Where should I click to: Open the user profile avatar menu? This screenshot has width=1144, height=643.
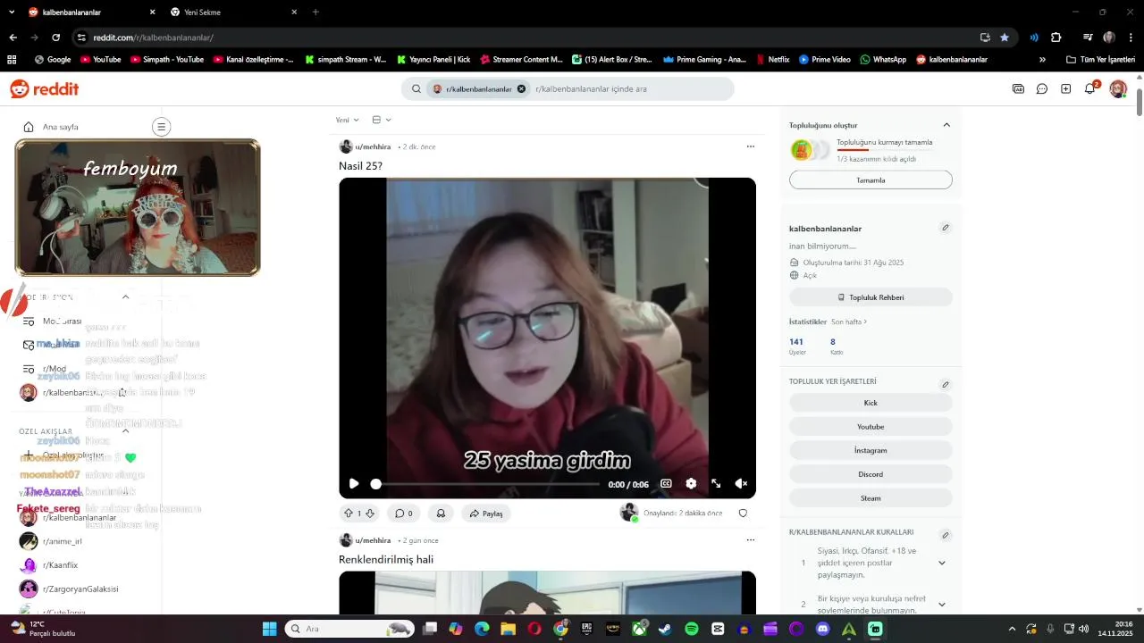tap(1117, 88)
